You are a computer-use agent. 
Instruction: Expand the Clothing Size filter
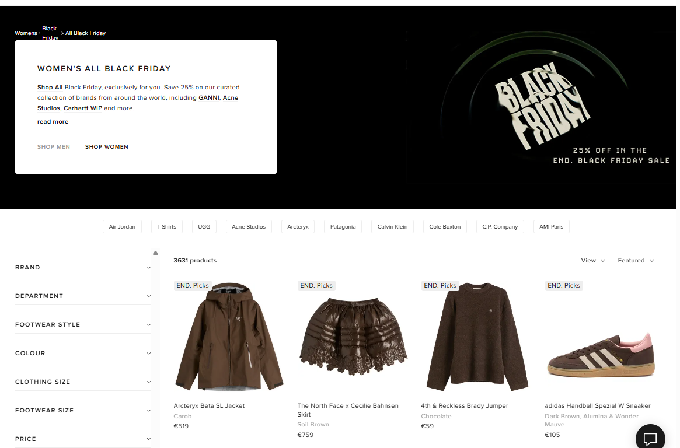pos(83,381)
